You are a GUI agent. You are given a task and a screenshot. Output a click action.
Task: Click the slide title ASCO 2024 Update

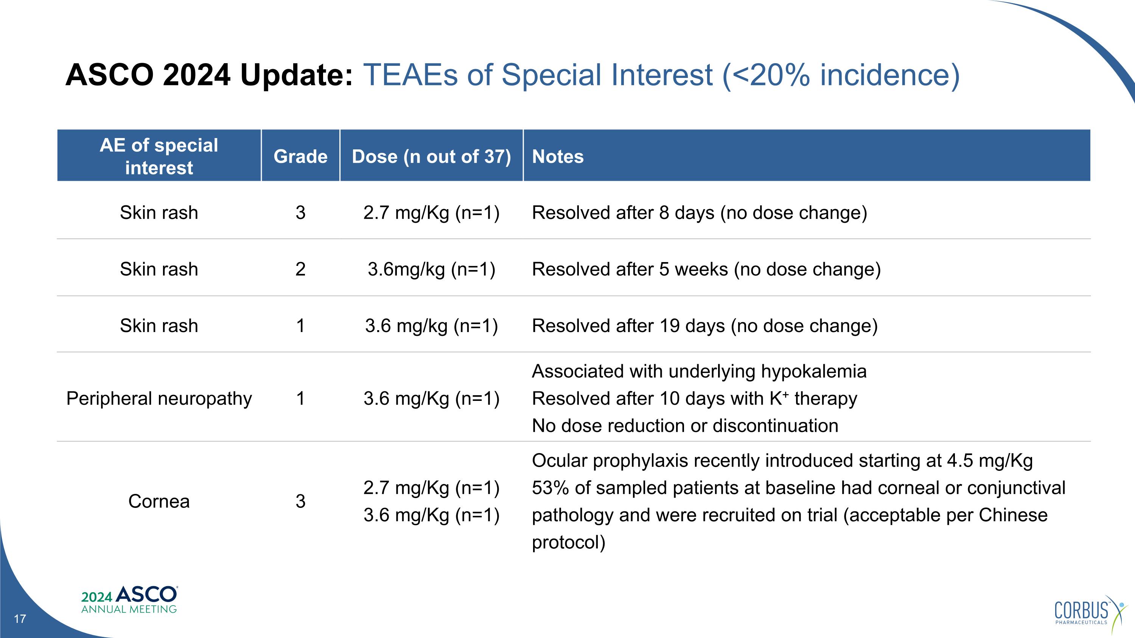coord(209,75)
